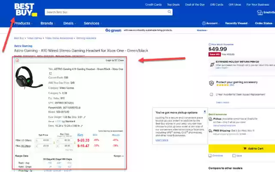275x172 pixels.
Task: Click the Best Buy logo
Action: point(26,10)
